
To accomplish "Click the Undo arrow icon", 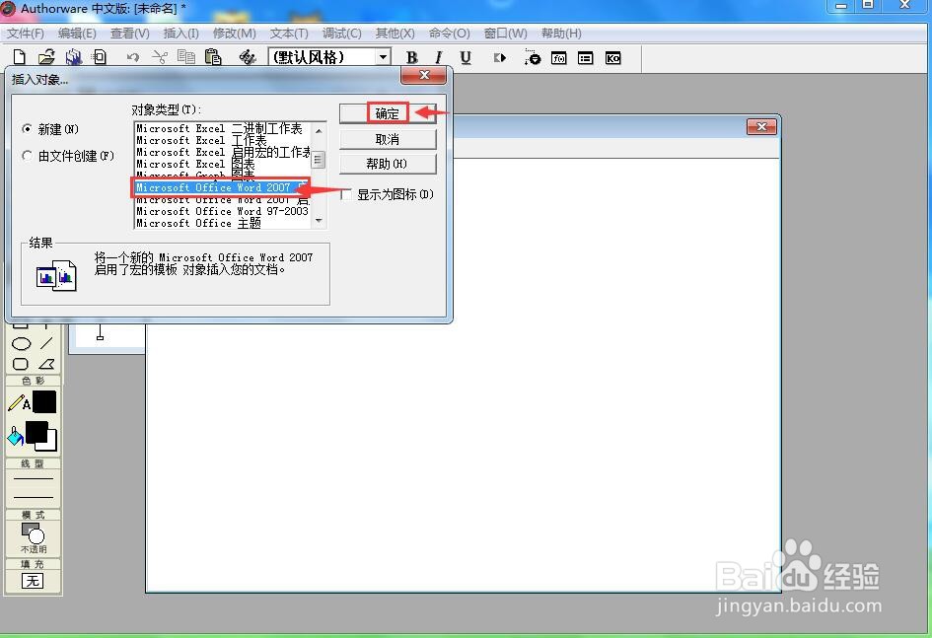I will point(133,57).
